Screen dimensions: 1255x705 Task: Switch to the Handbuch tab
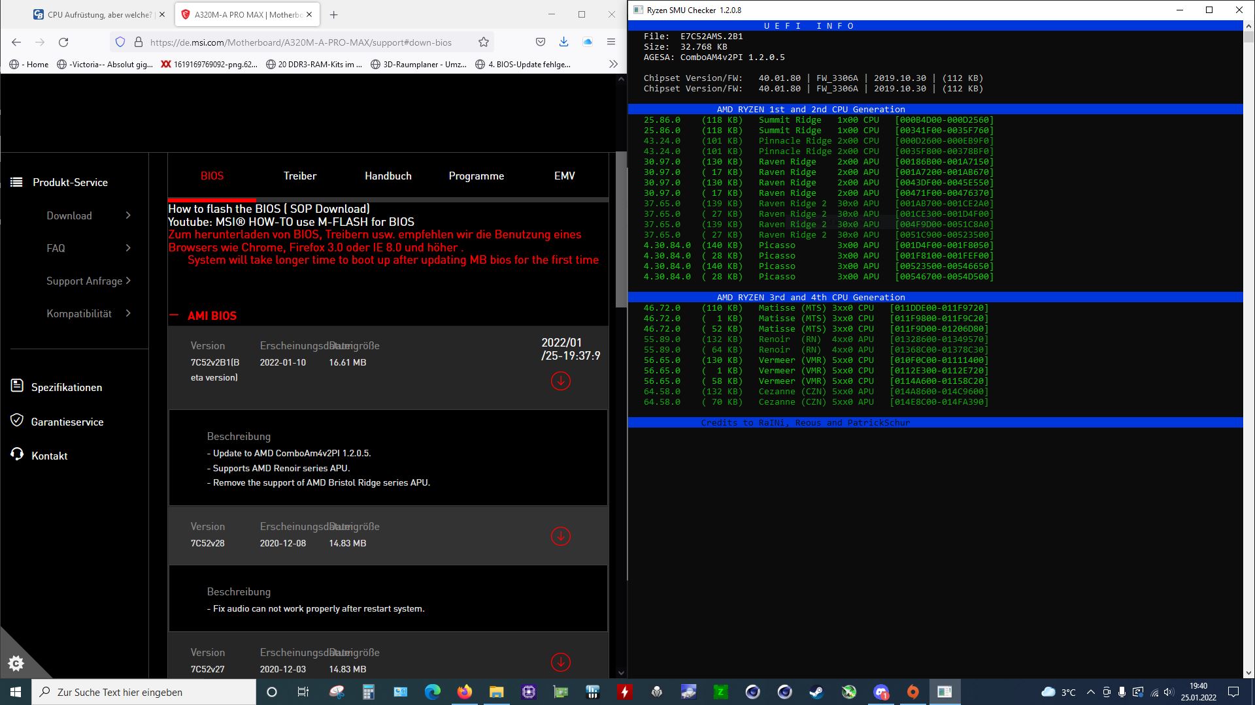388,176
